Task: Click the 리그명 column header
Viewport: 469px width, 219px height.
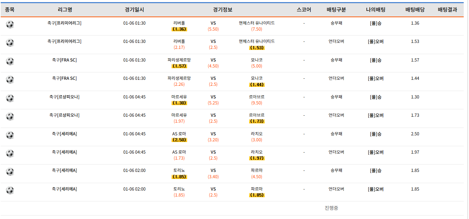Action: tap(64, 10)
